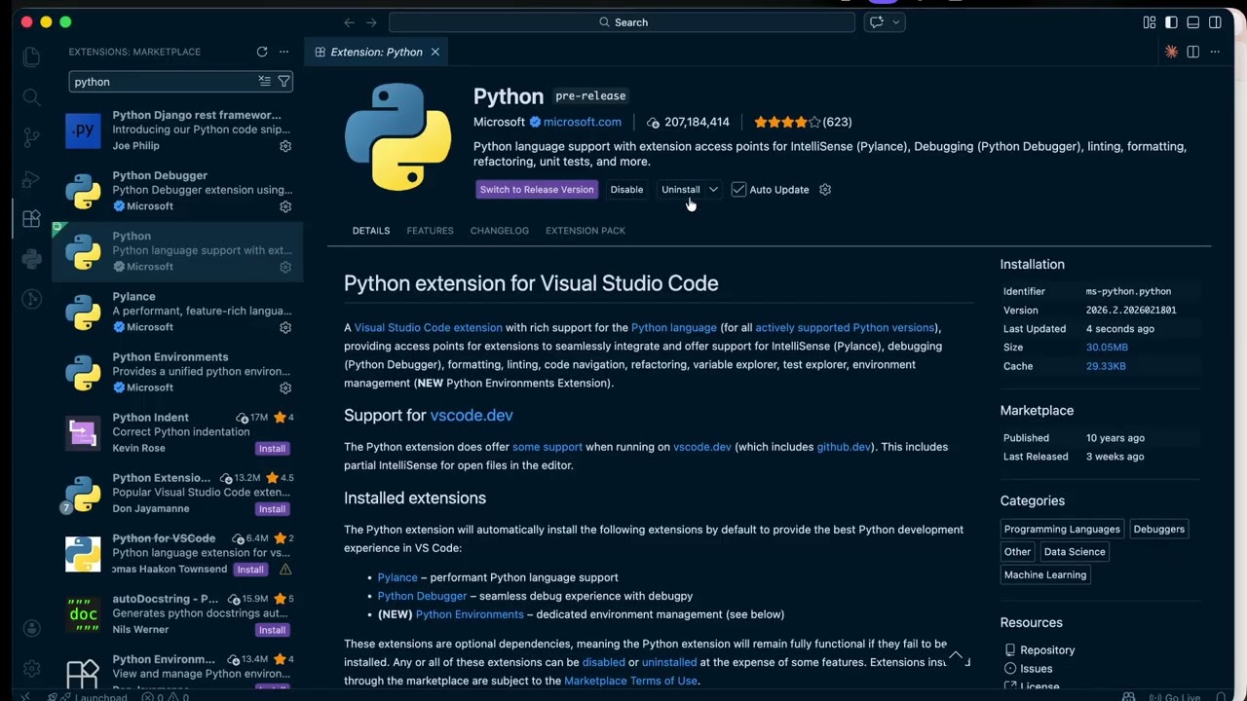Open the microsoft.com publisher link
1247x701 pixels.
(x=583, y=122)
